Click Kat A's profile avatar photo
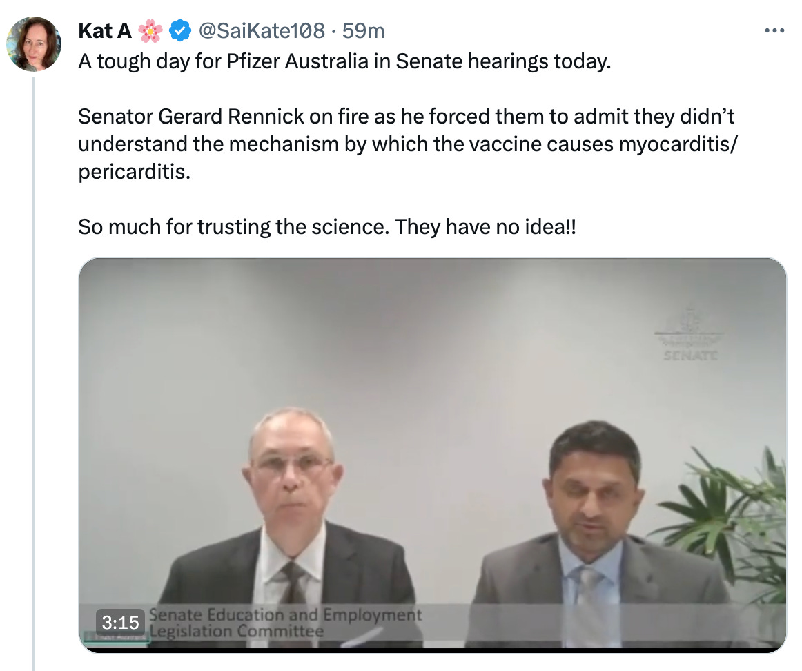Viewport: 802px width, 671px height. (x=34, y=43)
